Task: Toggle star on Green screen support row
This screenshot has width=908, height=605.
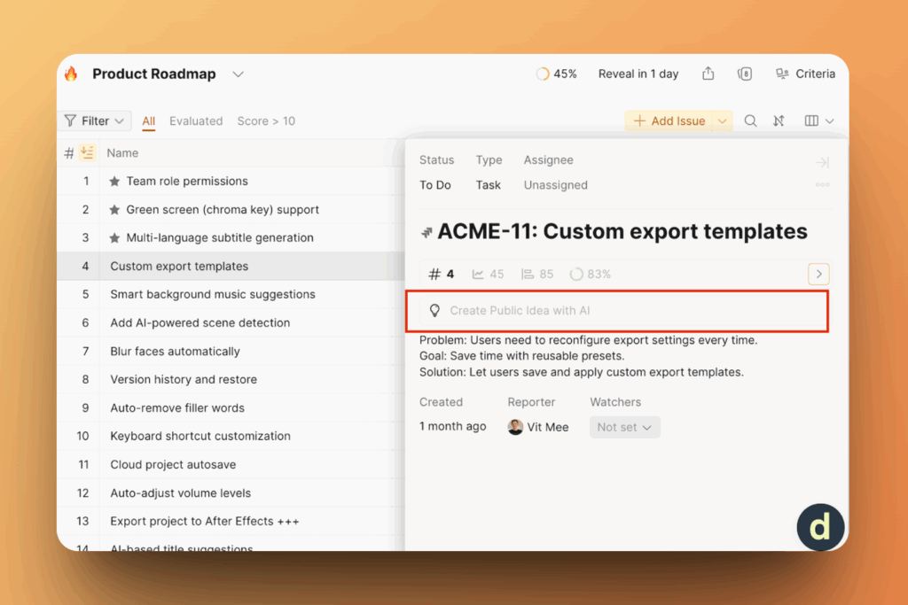Action: pos(114,210)
